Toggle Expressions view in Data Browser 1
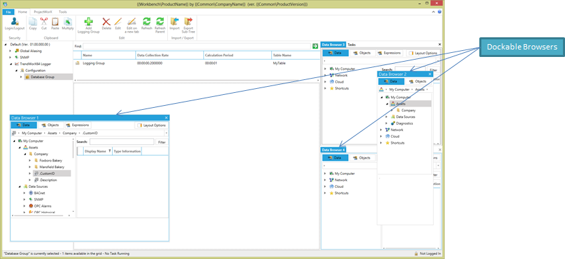 coord(78,125)
